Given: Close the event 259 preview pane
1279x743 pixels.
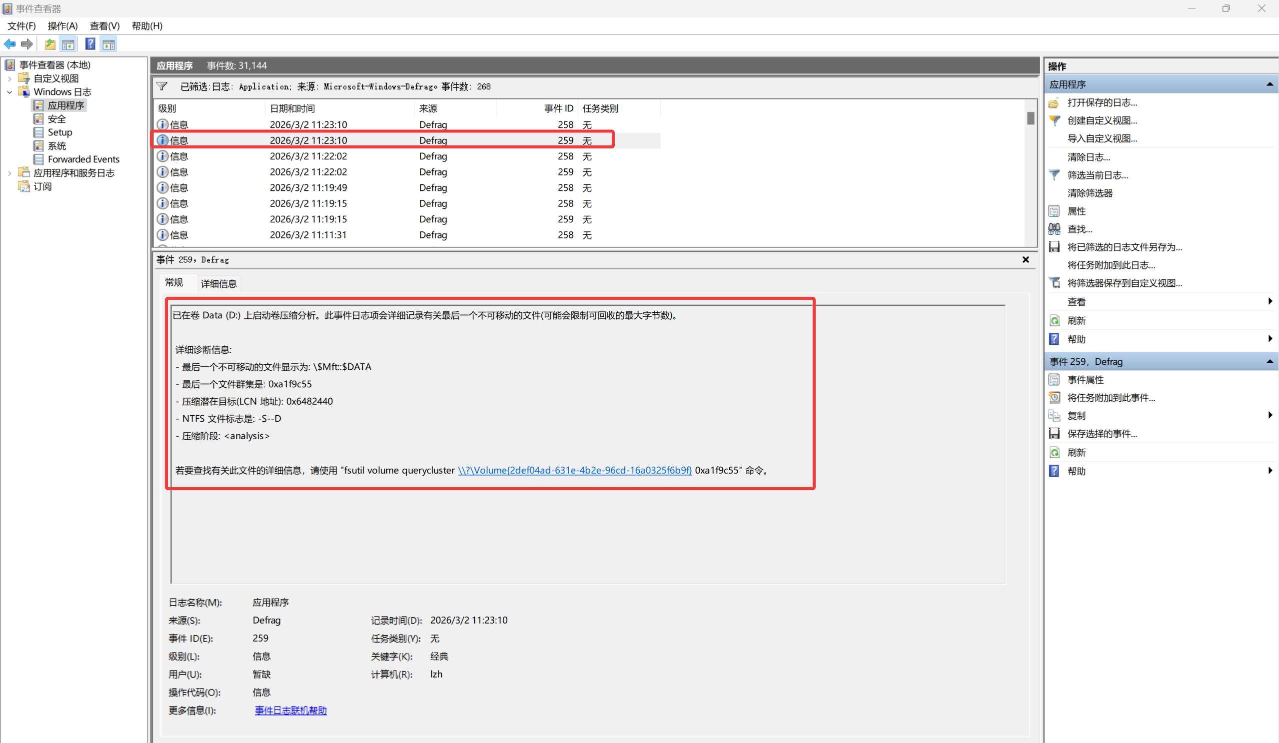Looking at the screenshot, I should [x=1025, y=259].
